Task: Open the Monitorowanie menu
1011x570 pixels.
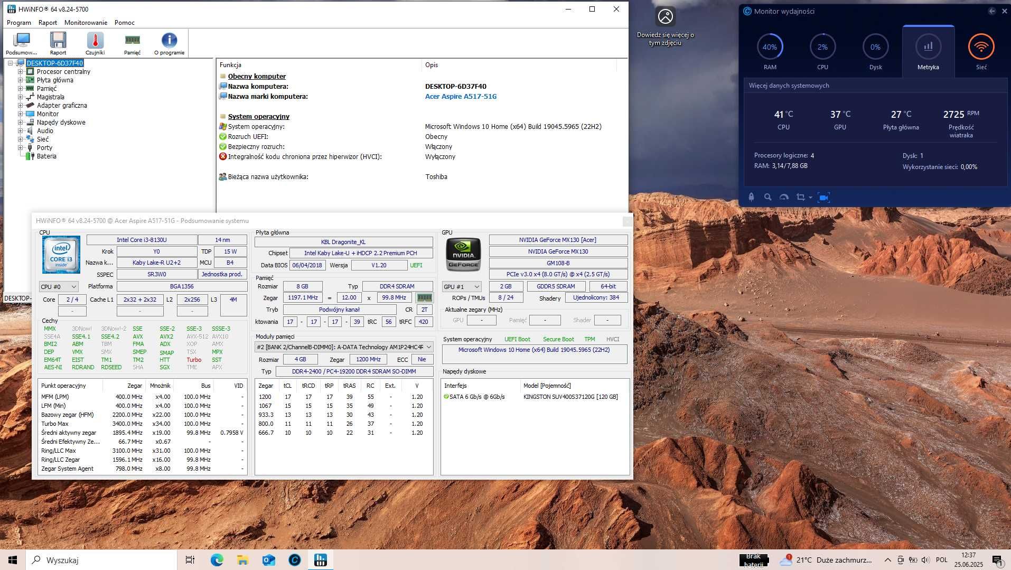Action: tap(86, 23)
